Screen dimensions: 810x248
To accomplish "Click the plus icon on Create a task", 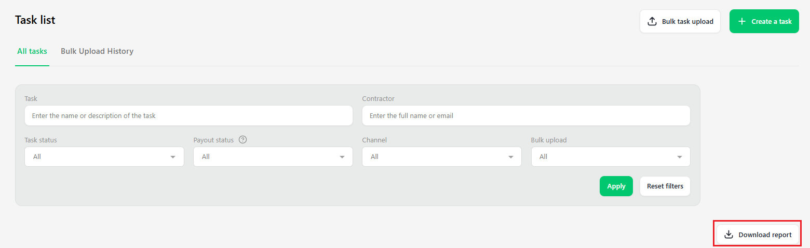I will click(x=741, y=22).
